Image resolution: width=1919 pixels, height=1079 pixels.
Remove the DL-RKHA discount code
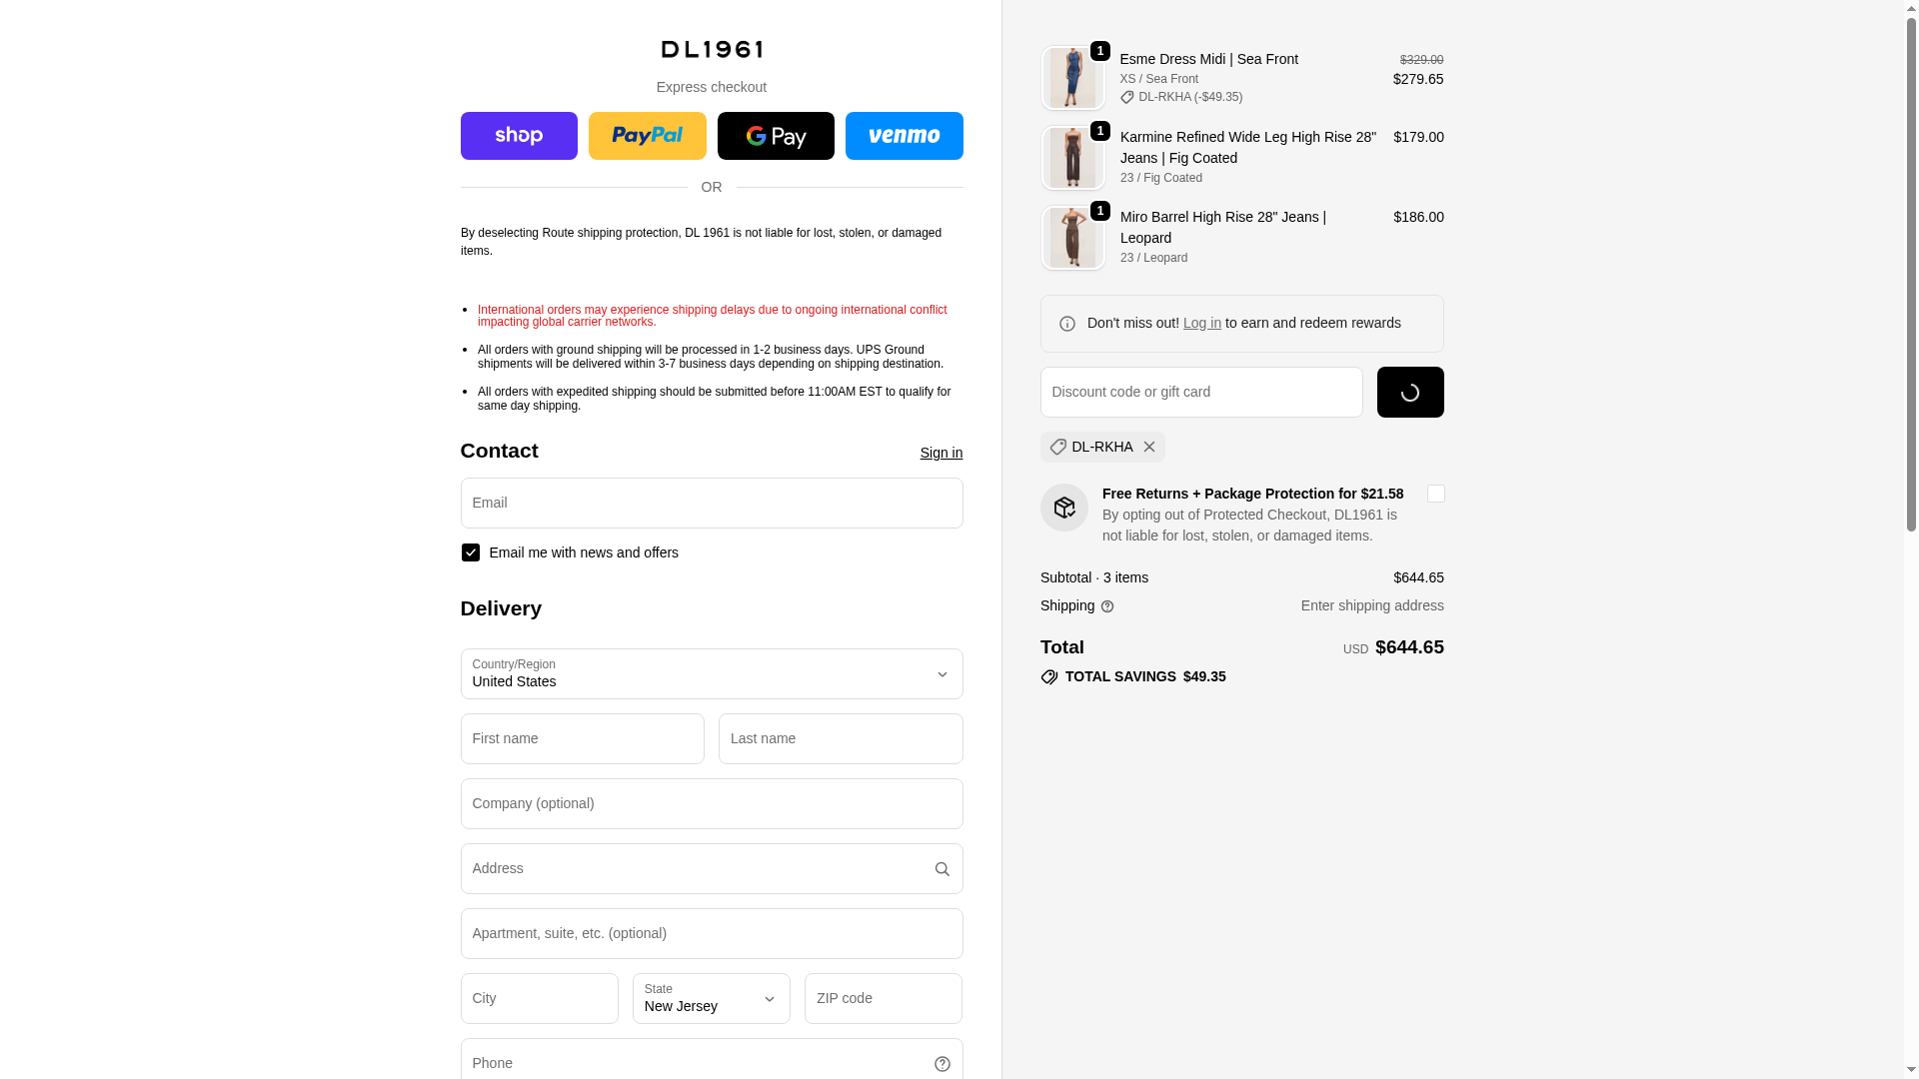pos(1149,447)
